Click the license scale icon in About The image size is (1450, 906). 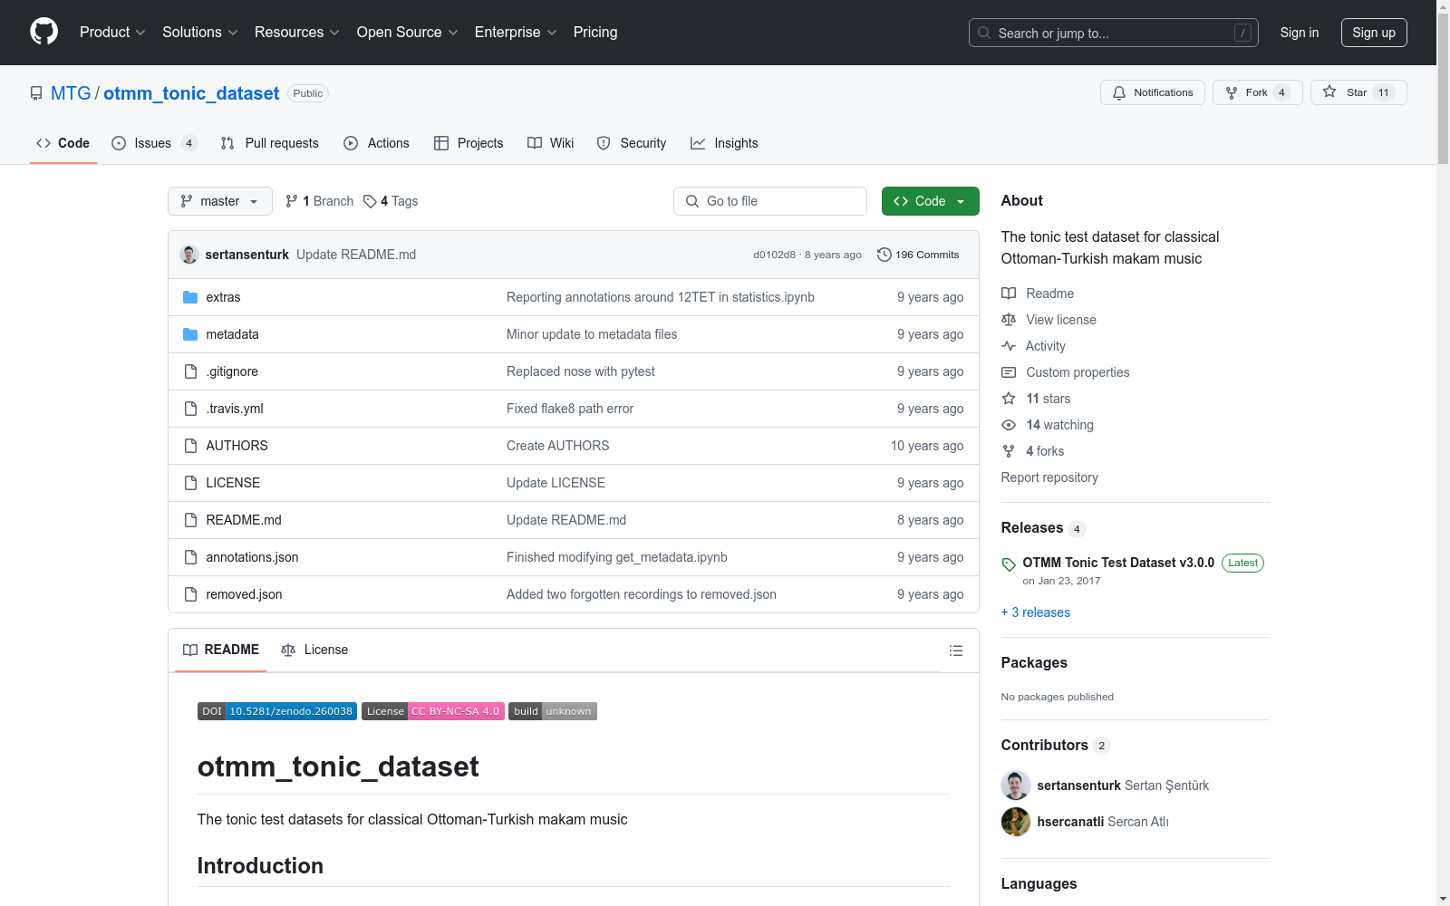(x=1009, y=320)
